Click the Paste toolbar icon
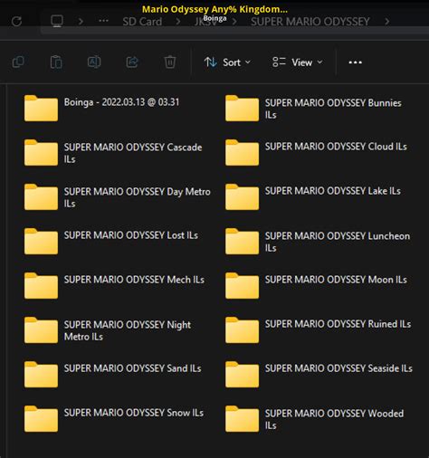 tap(56, 62)
